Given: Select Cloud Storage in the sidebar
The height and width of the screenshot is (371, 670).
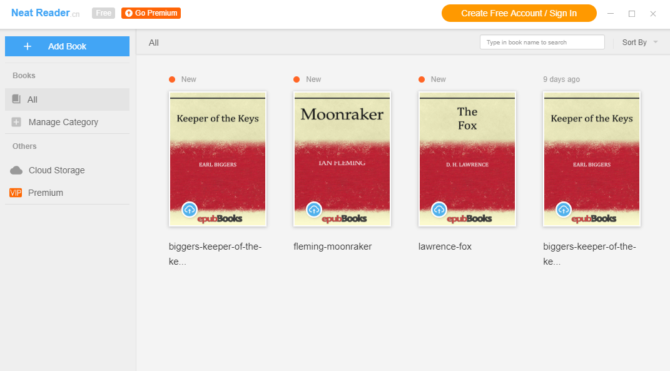Looking at the screenshot, I should [55, 170].
